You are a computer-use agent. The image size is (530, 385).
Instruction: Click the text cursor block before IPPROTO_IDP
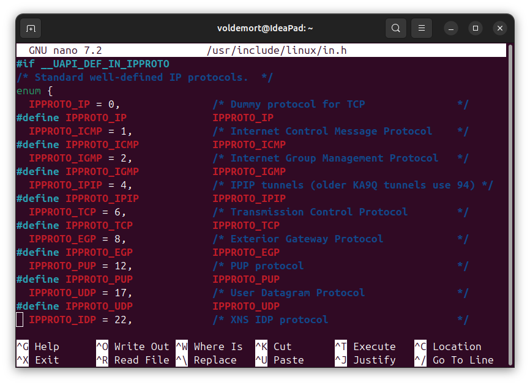point(20,320)
